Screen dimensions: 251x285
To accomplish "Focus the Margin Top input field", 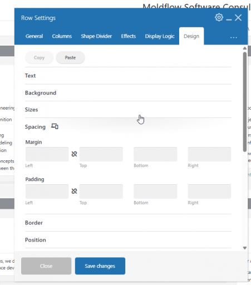I will (x=101, y=154).
